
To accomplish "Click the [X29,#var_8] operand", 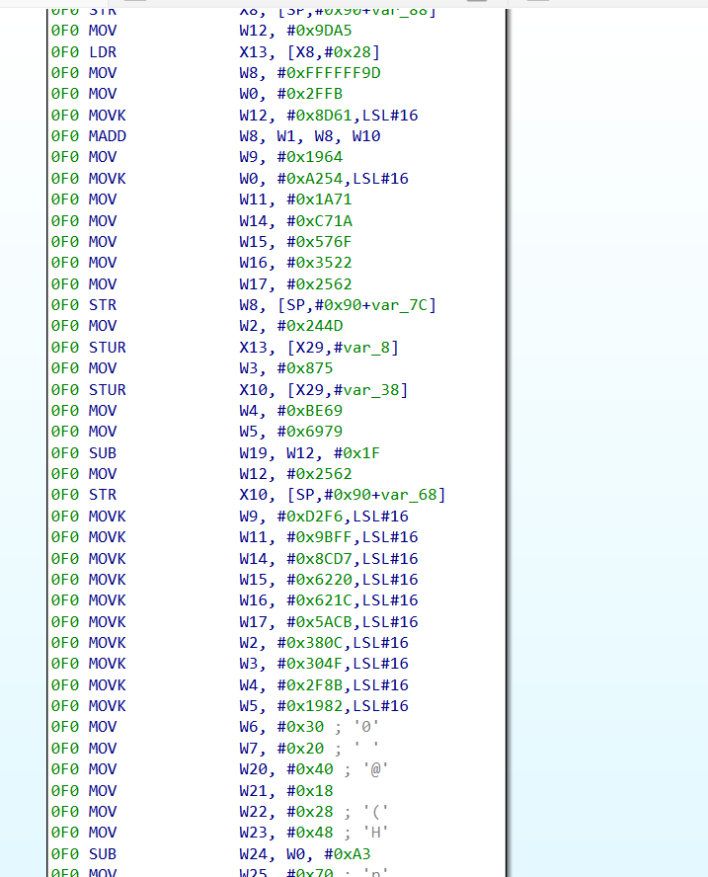I will (x=343, y=348).
